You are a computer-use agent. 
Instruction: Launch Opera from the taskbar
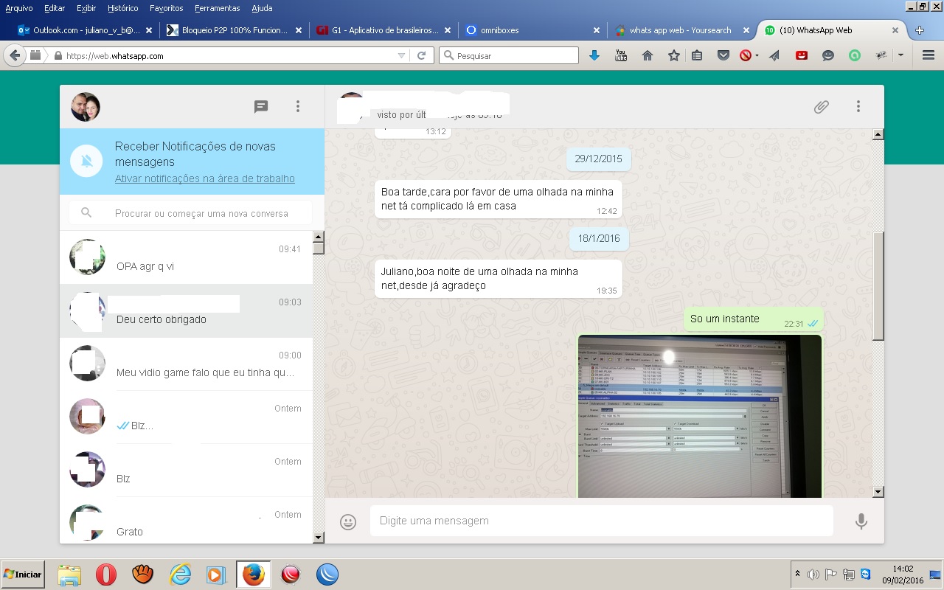point(106,575)
